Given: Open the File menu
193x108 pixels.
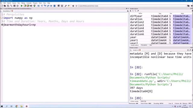Looking at the screenshot, I should tap(1, 3).
